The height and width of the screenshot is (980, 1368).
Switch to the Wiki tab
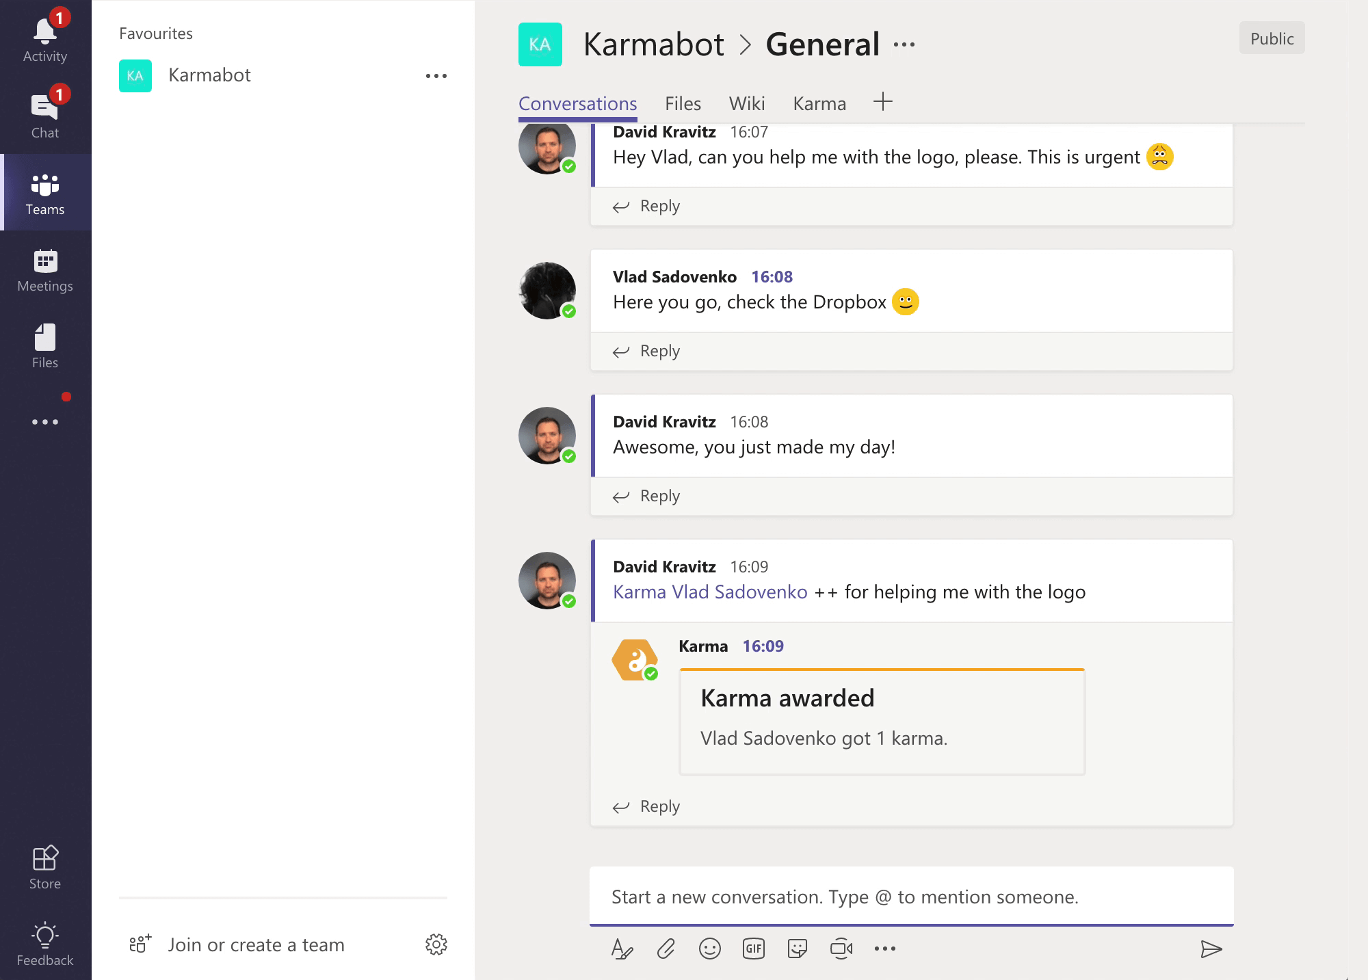pyautogui.click(x=746, y=103)
